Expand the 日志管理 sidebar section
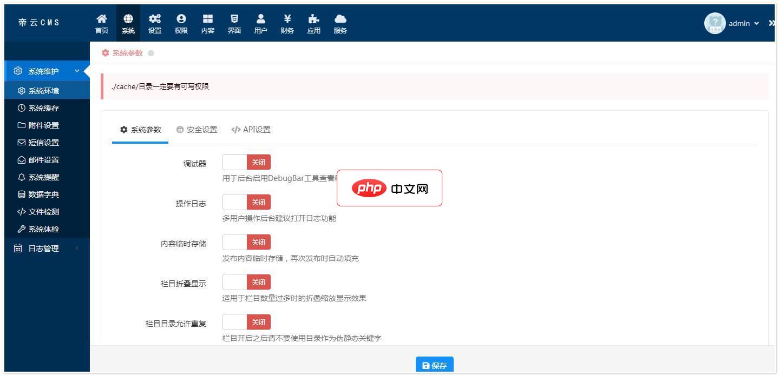Image resolution: width=779 pixels, height=376 pixels. (x=47, y=249)
